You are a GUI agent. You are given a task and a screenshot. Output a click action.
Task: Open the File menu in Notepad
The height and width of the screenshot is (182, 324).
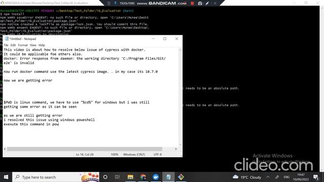(6, 45)
